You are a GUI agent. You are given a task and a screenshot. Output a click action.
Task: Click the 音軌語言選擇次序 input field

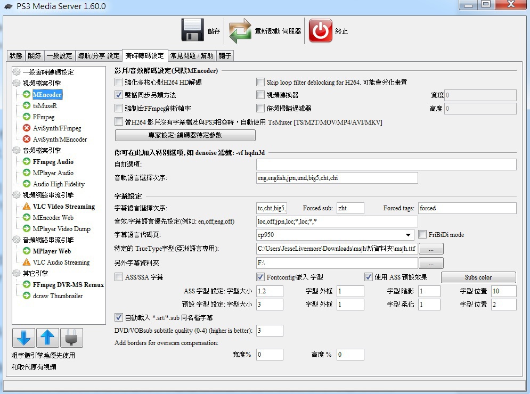pos(337,178)
